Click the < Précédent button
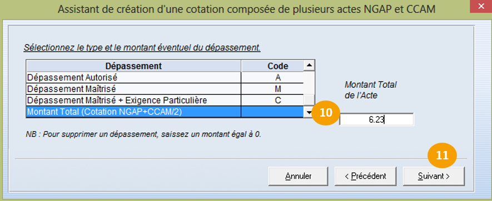Image resolution: width=492 pixels, height=201 pixels. click(x=366, y=176)
